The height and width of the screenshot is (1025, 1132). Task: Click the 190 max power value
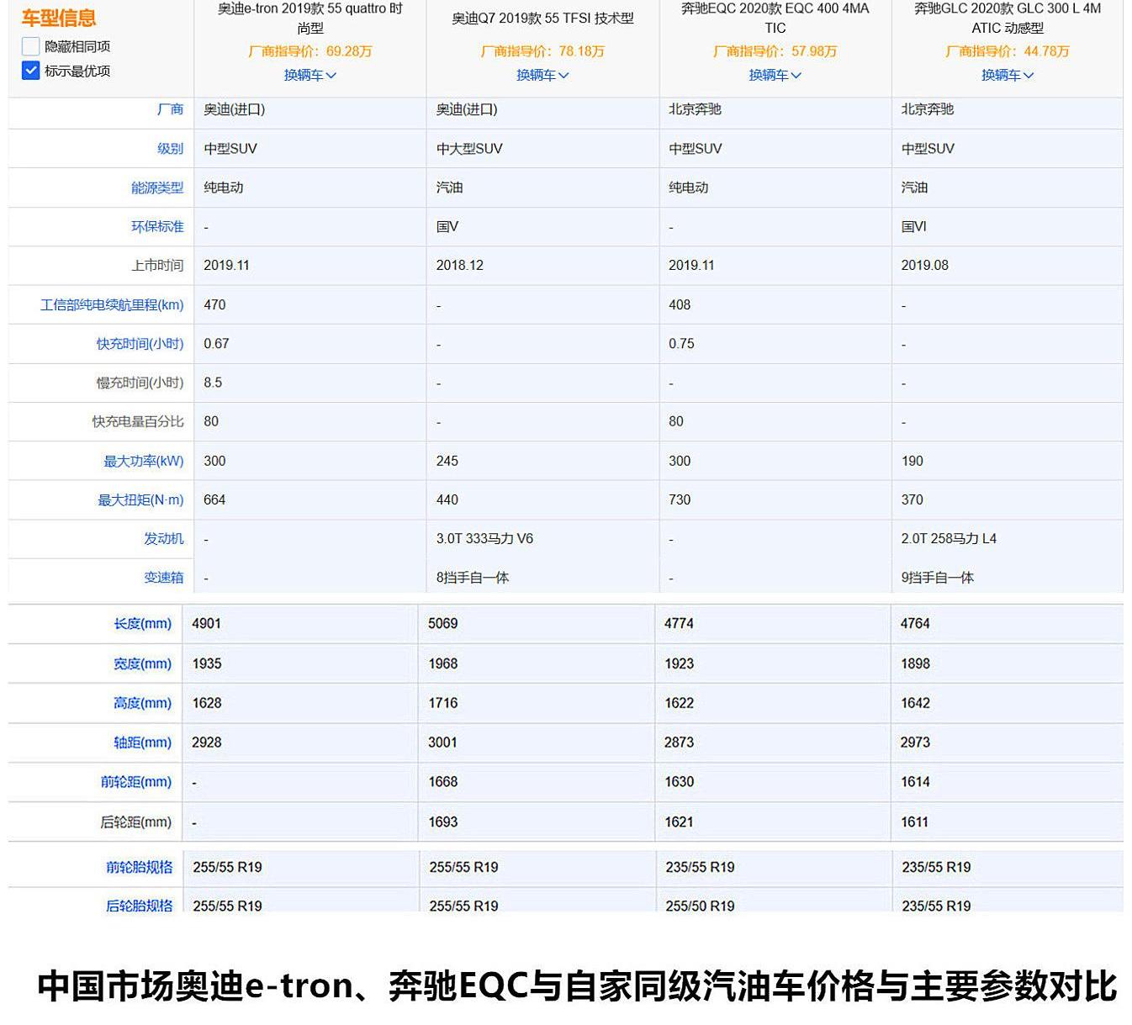pyautogui.click(x=912, y=461)
